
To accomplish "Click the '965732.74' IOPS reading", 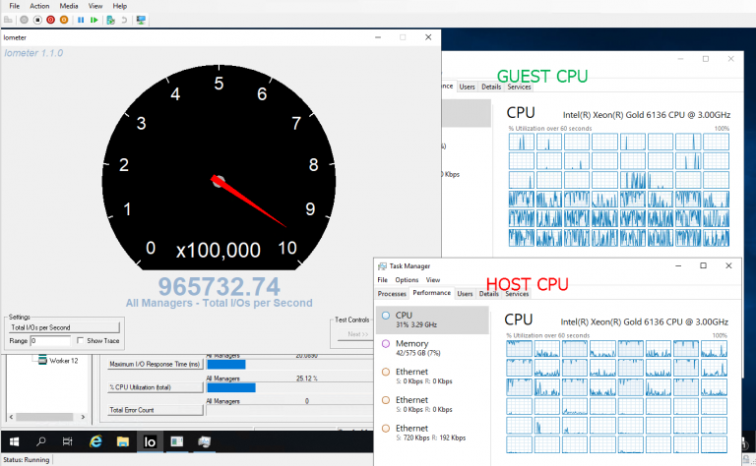I will [219, 286].
